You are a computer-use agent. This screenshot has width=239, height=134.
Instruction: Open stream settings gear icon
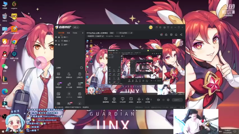click(x=168, y=100)
